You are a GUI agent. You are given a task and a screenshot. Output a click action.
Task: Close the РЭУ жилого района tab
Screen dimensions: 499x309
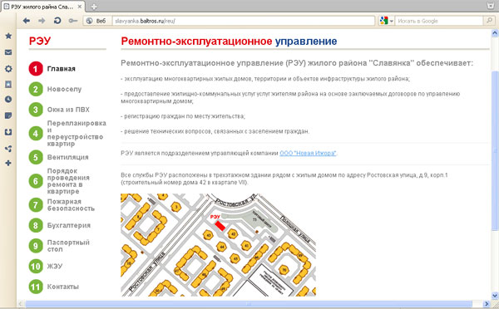point(80,7)
